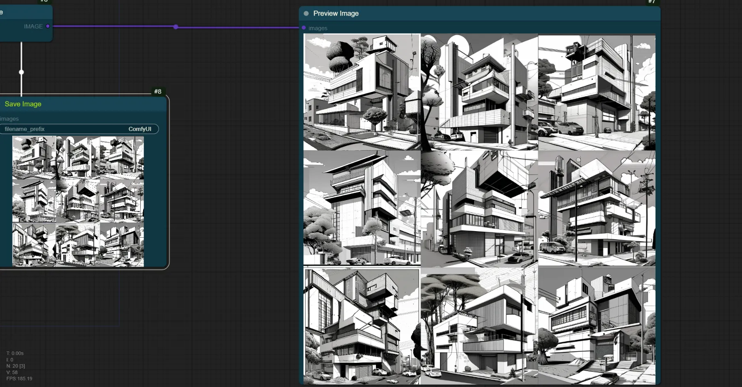Open bottom-right preview image with front staircase
742x387 pixels.
tap(596, 326)
